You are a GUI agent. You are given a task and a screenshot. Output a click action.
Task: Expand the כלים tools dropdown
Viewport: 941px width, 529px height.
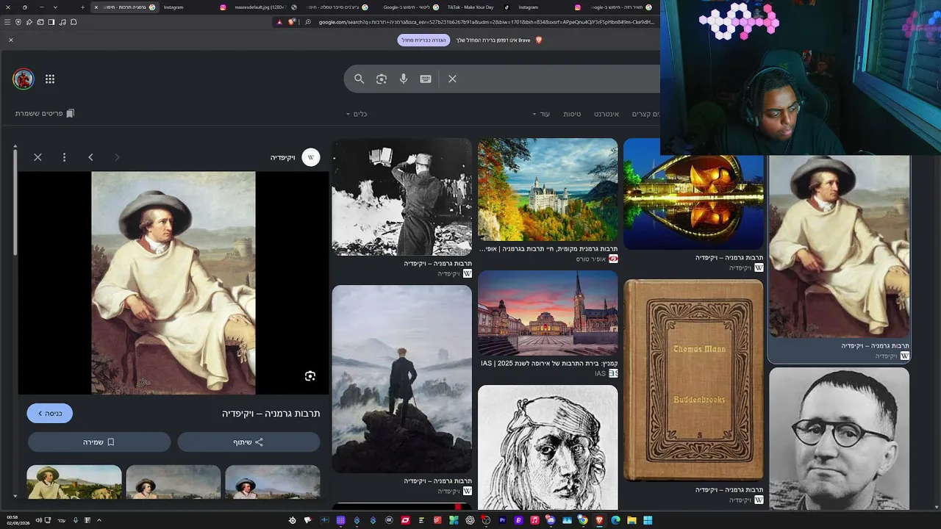(357, 114)
